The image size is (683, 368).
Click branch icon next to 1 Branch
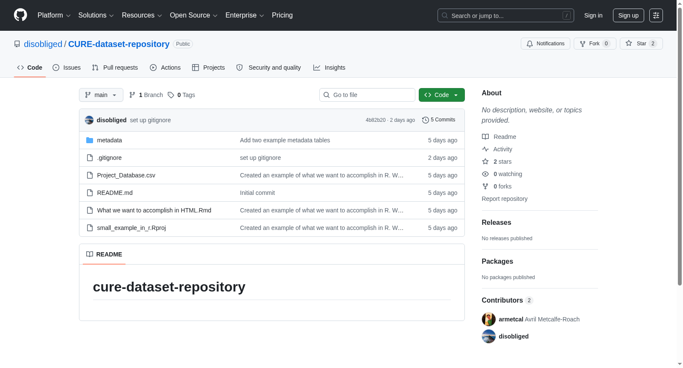click(x=132, y=95)
